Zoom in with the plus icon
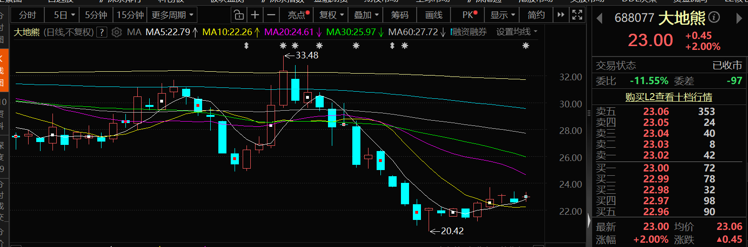The width and height of the screenshot is (748, 247). [x=255, y=15]
